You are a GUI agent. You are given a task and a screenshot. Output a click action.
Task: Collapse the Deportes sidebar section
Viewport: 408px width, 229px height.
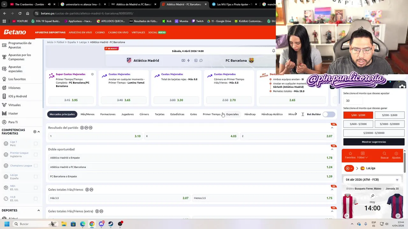click(x=39, y=210)
